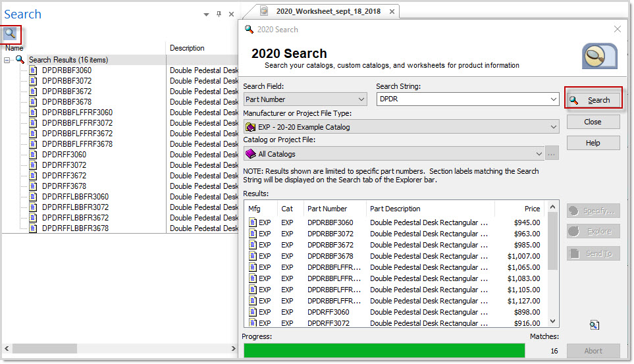Open the All Catalogs dropdown

coord(394,153)
